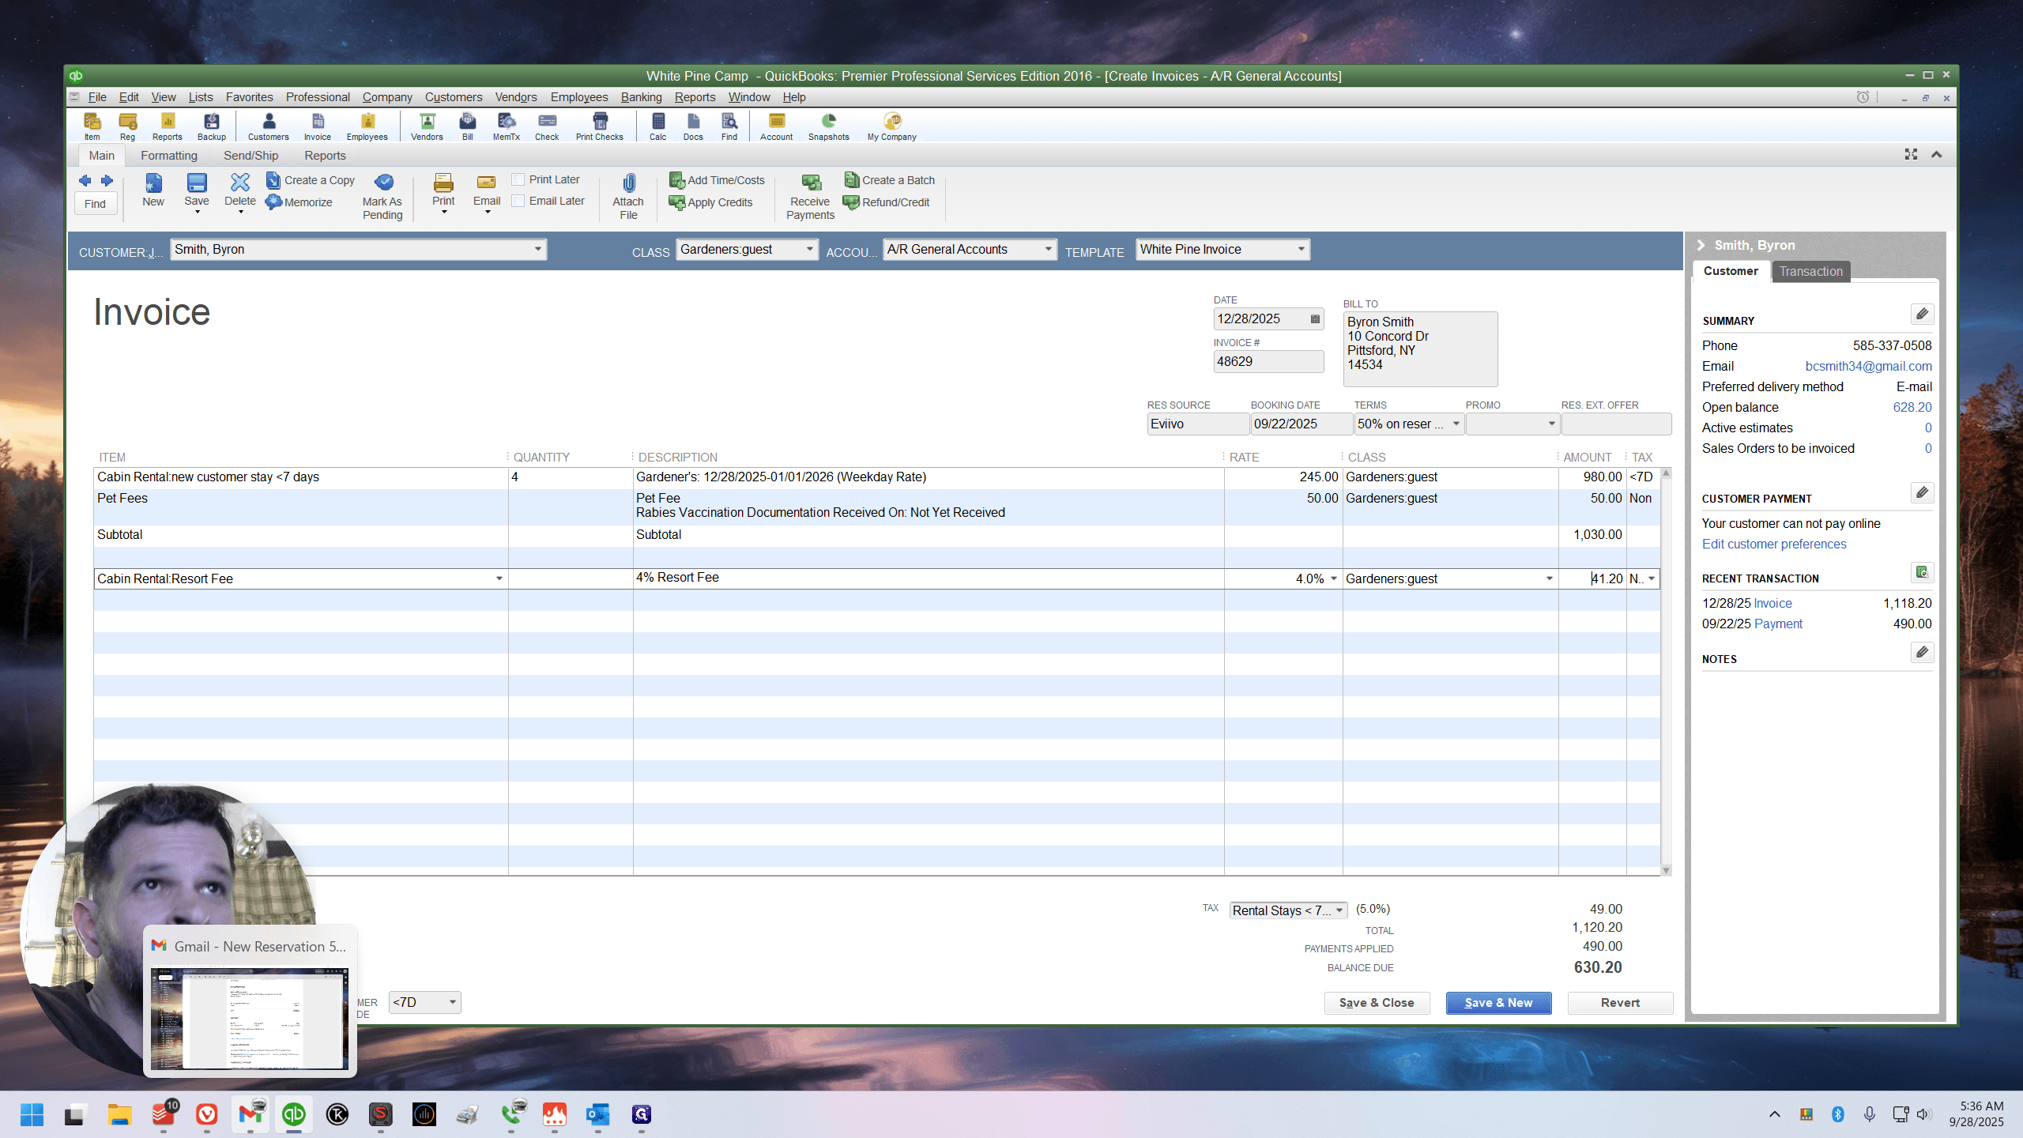Expand the Template dropdown White Pine Invoice

pyautogui.click(x=1301, y=250)
